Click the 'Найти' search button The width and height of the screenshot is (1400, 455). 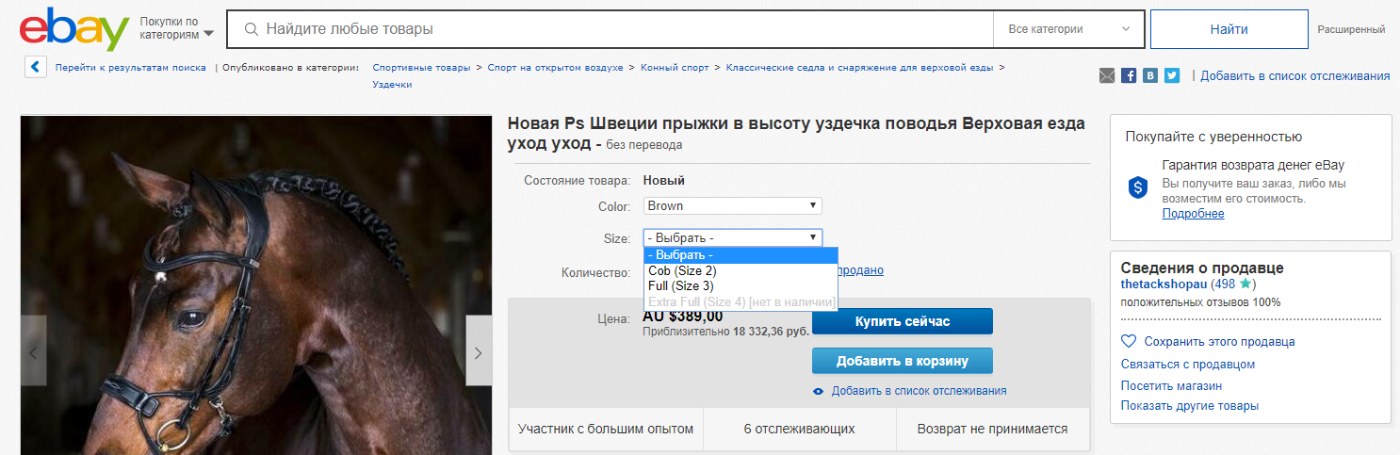1229,29
